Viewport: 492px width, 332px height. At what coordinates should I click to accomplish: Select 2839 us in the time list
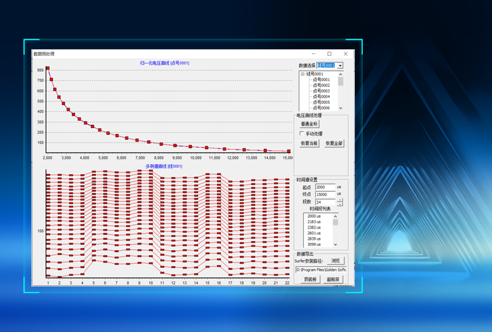(x=314, y=239)
